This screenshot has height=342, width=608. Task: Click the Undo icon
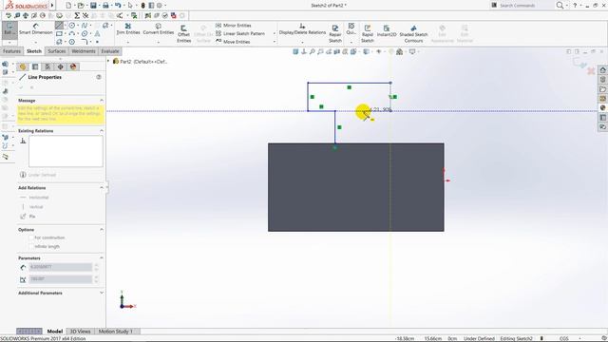coord(118,6)
